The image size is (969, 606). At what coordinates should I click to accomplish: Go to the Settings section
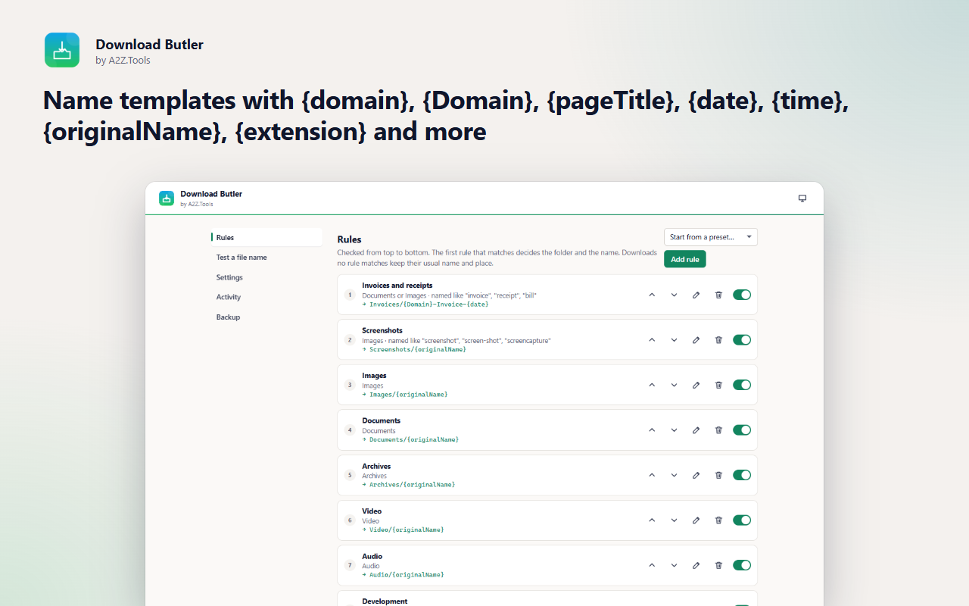click(266, 277)
